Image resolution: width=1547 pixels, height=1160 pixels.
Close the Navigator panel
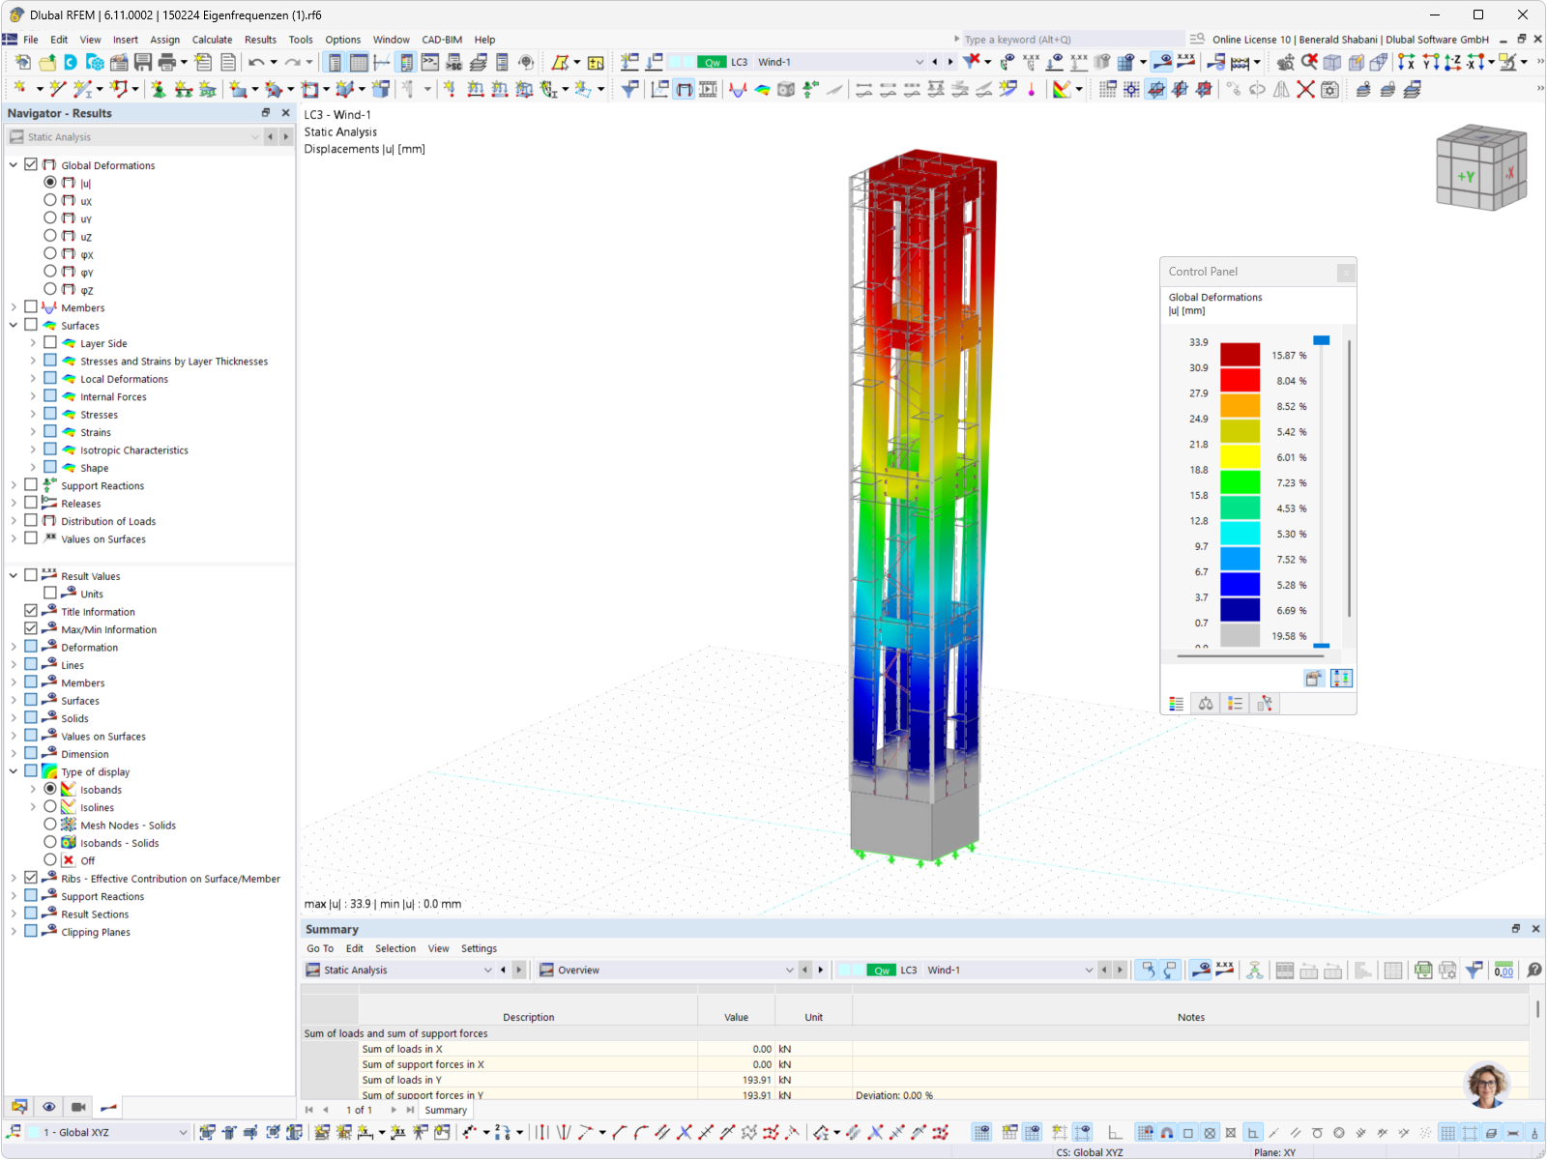pyautogui.click(x=285, y=113)
